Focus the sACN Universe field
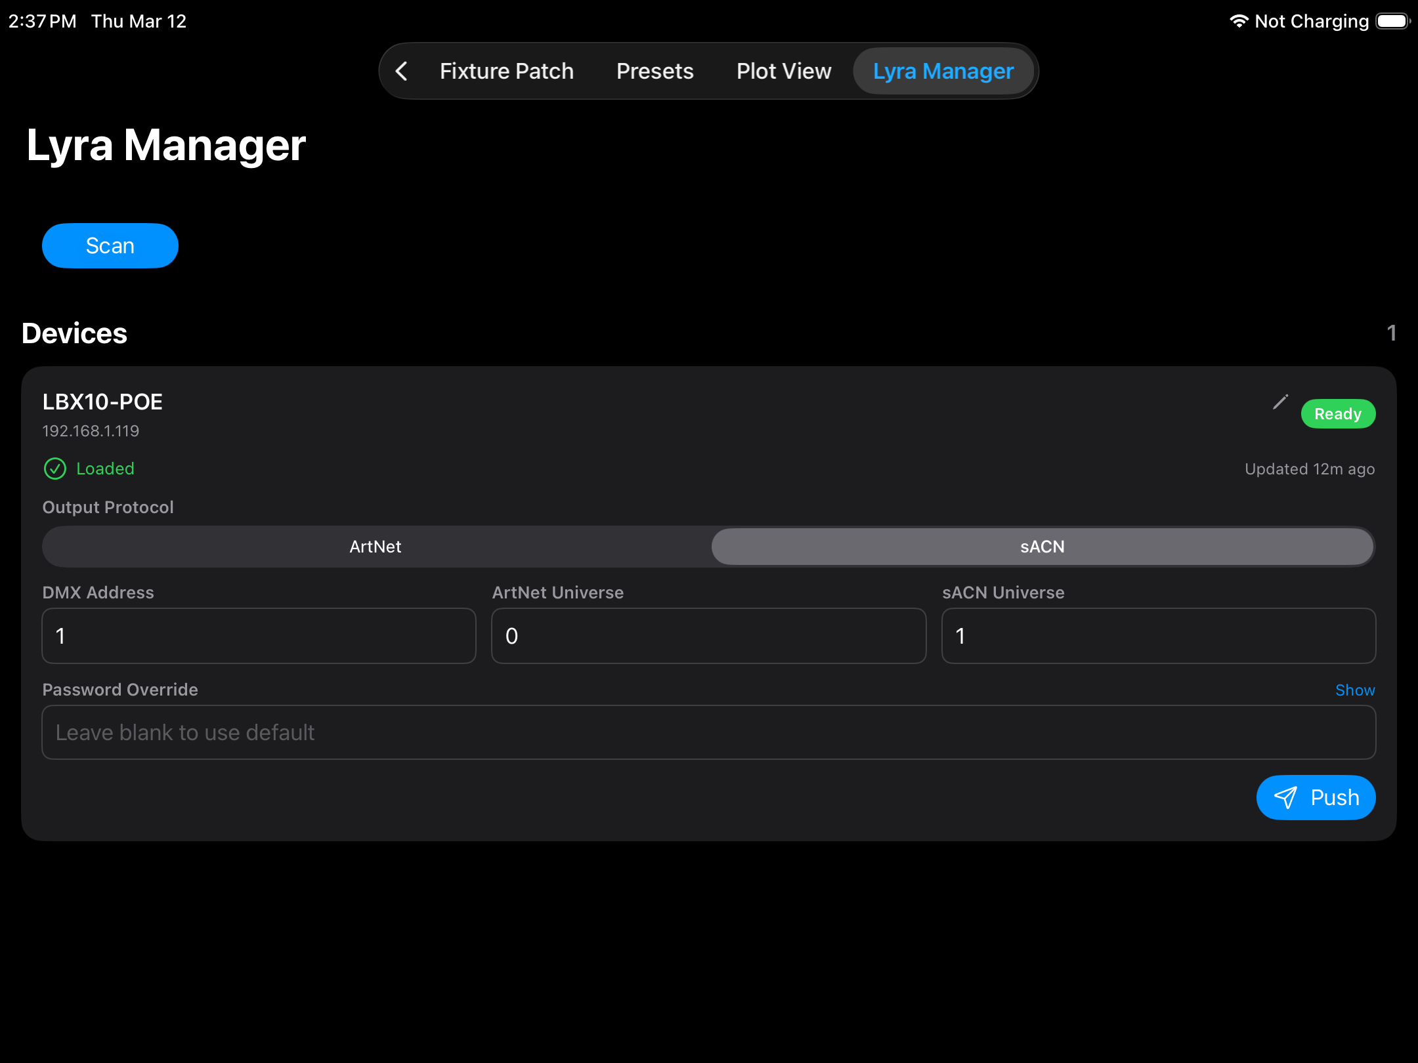This screenshot has height=1063, width=1418. 1159,636
